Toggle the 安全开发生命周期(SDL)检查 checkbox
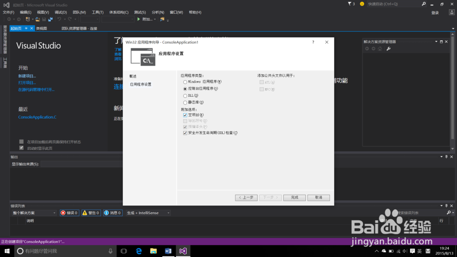The width and height of the screenshot is (457, 257). [x=185, y=133]
